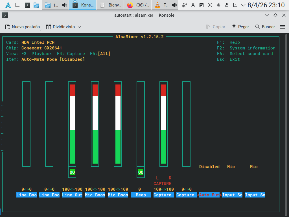
Task: Select the Auto-Mute Mode item
Action: (x=209, y=195)
